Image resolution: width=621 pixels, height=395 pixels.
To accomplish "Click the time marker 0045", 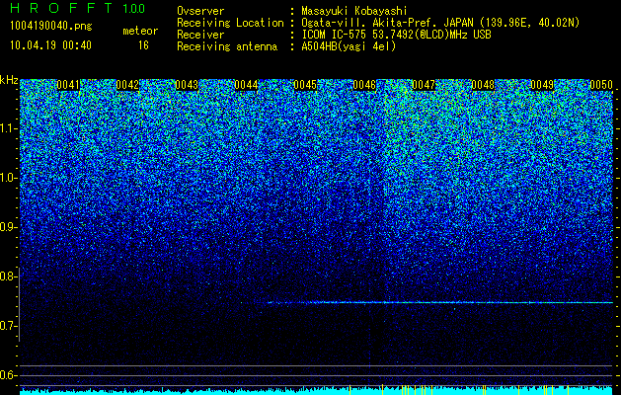I will (305, 85).
